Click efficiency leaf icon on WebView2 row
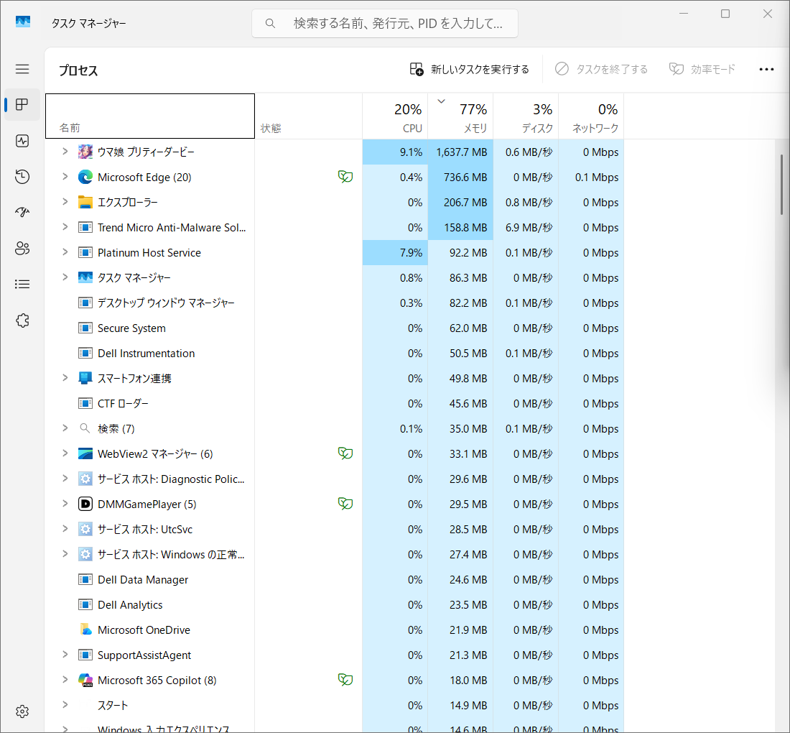The image size is (790, 733). tap(345, 453)
